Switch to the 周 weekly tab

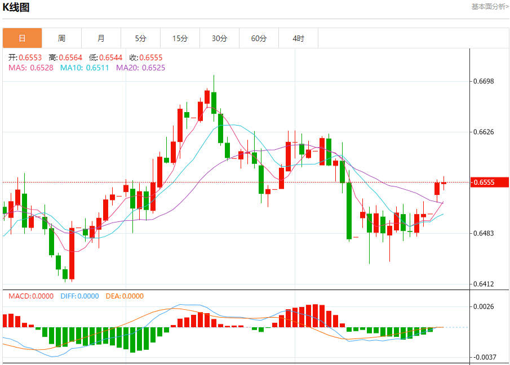tap(61, 38)
